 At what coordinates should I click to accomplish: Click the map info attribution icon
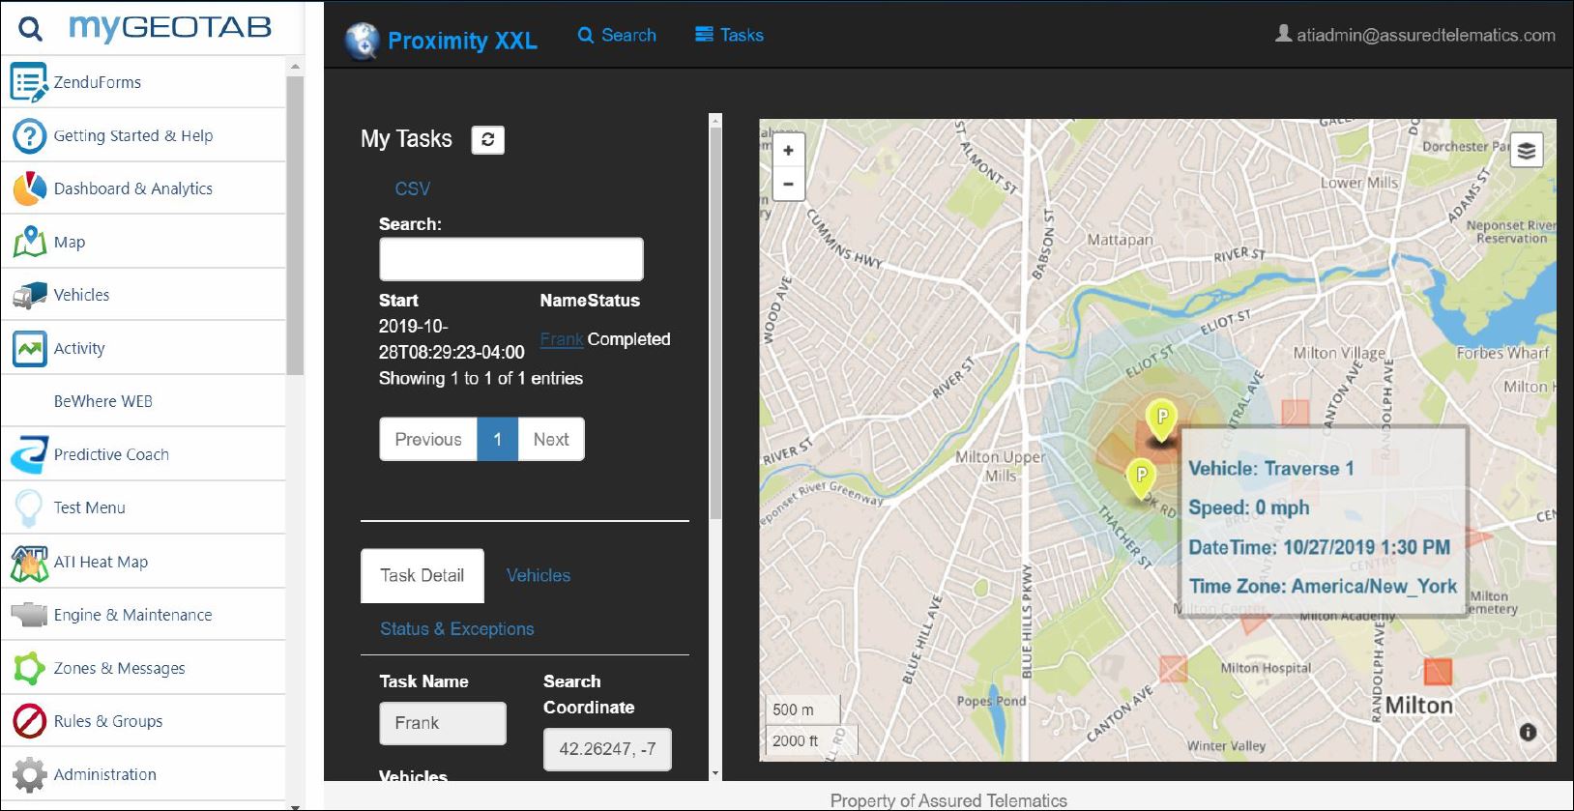tap(1528, 732)
